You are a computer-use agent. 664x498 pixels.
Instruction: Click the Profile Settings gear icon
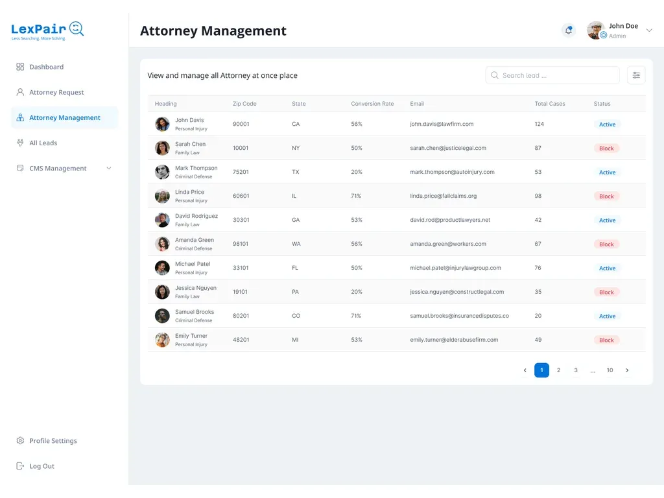20,441
